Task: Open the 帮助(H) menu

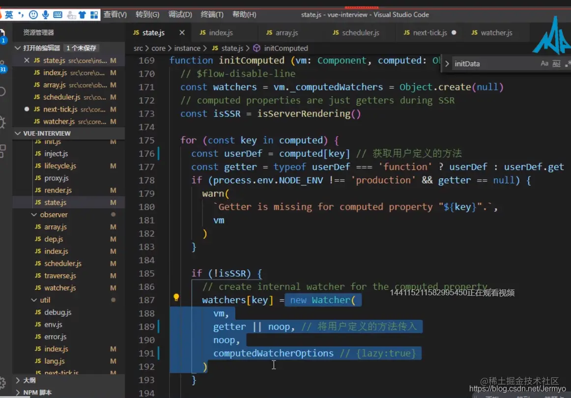Action: coord(244,15)
